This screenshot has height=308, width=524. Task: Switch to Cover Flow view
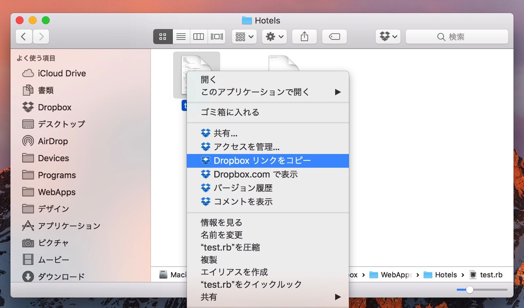[217, 36]
